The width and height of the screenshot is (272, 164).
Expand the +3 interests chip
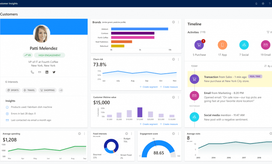pos(61,90)
